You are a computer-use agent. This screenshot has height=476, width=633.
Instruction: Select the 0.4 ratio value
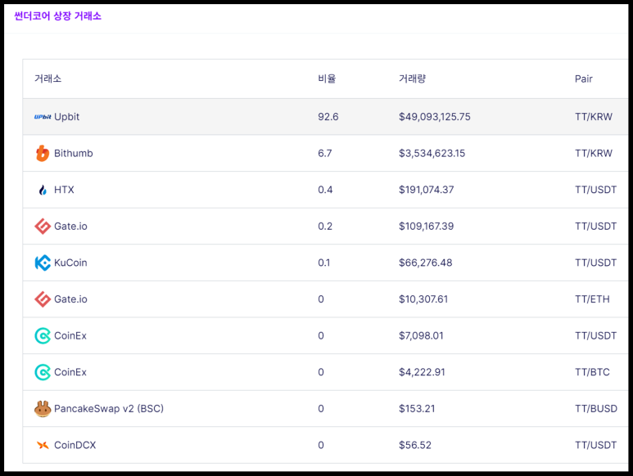pos(325,190)
